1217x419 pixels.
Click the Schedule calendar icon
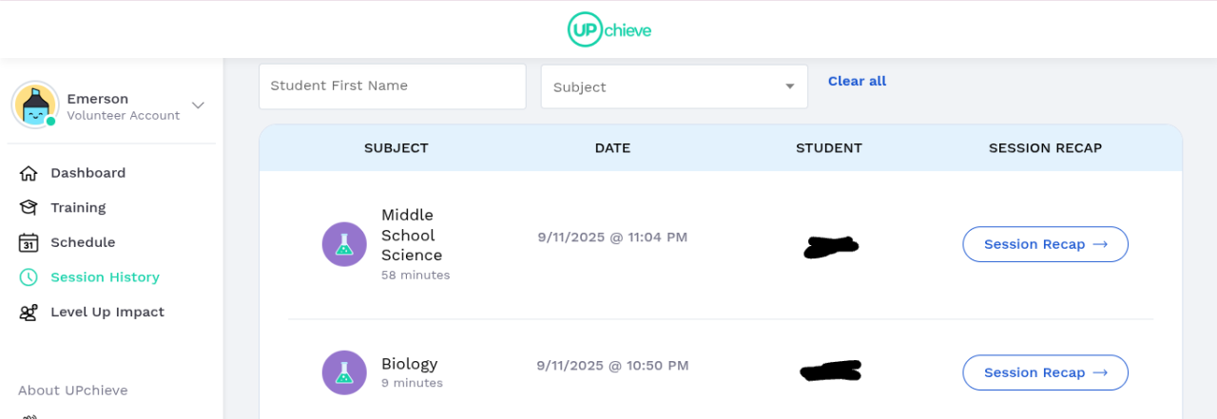(x=29, y=242)
